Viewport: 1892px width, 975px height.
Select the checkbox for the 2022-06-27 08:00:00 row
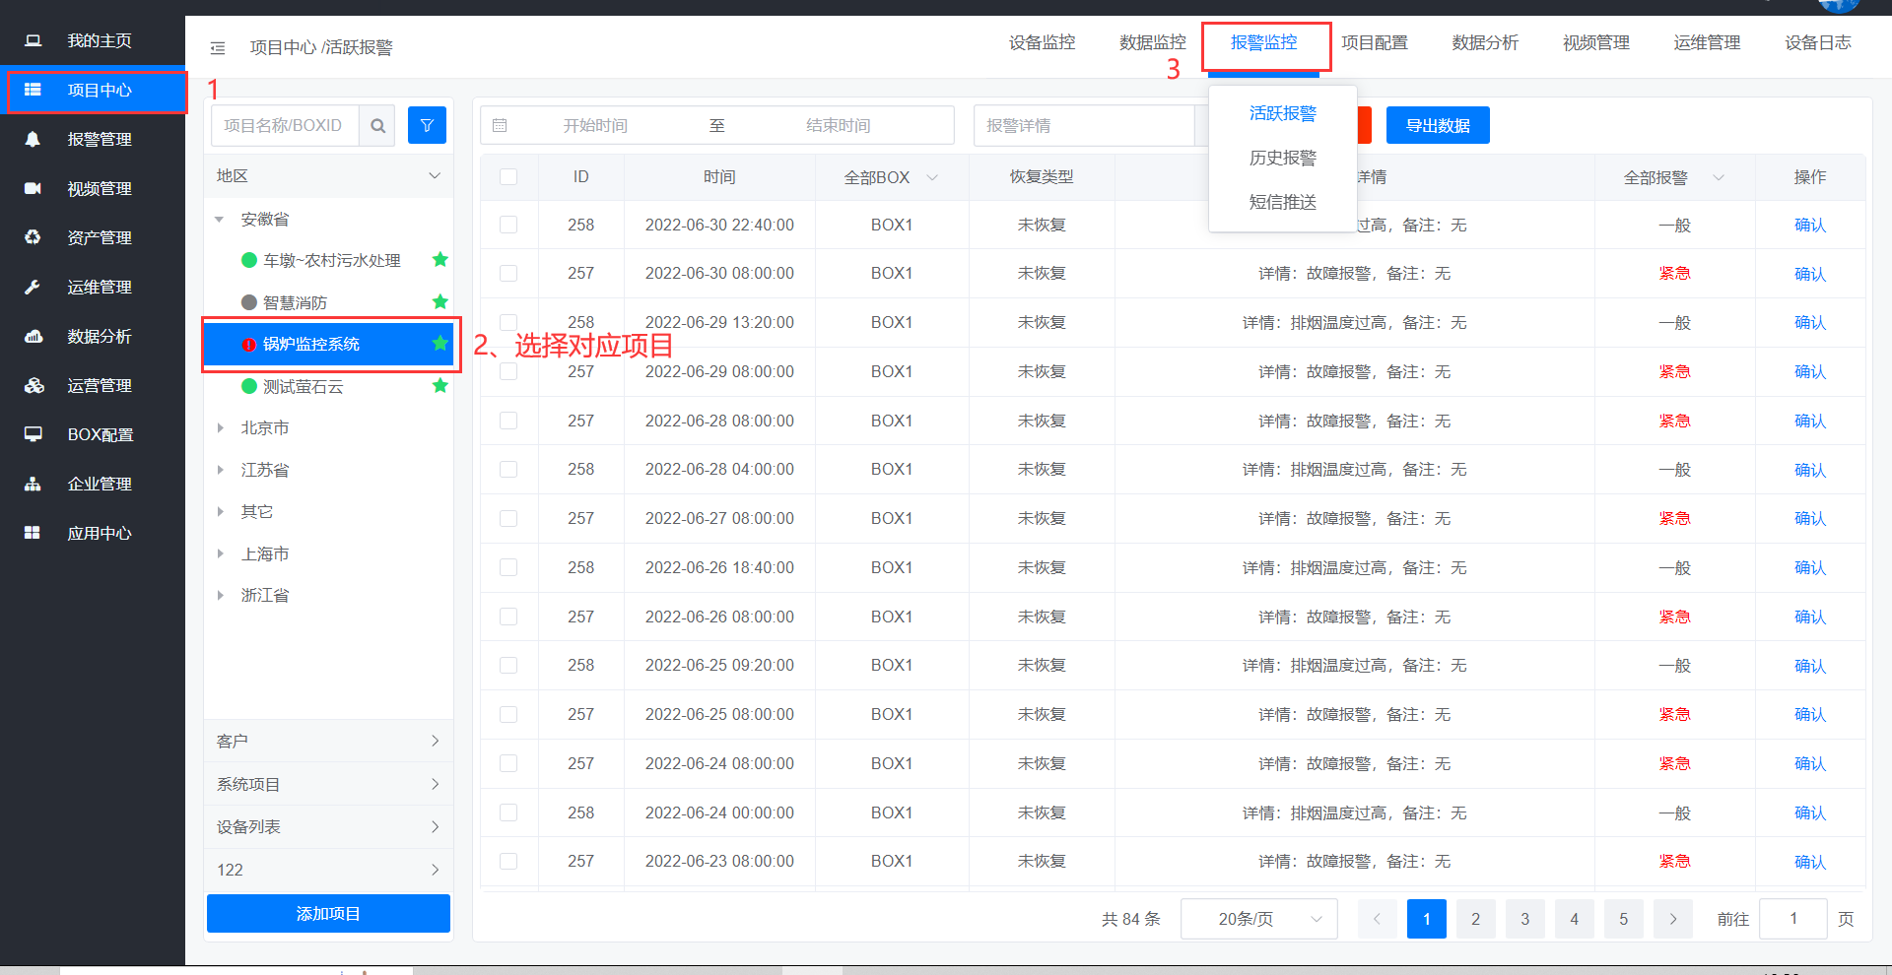(508, 519)
